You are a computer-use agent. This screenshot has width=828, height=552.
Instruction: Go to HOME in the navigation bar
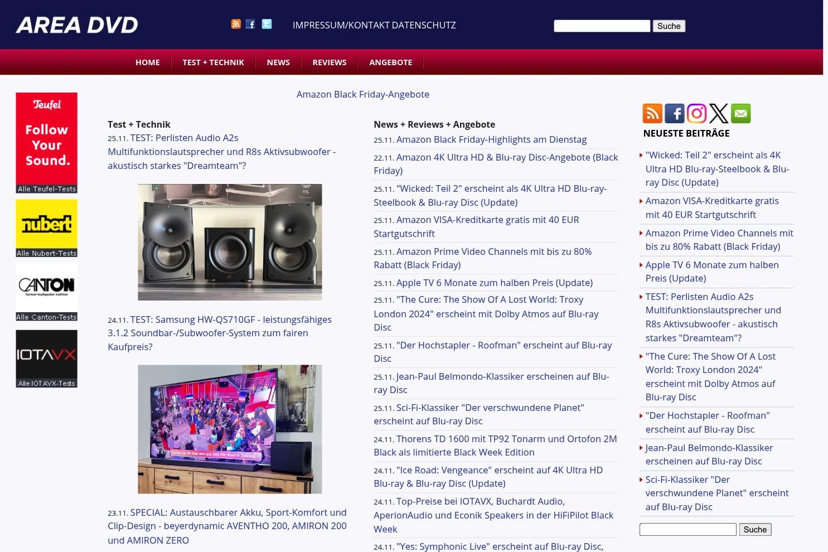tap(148, 62)
